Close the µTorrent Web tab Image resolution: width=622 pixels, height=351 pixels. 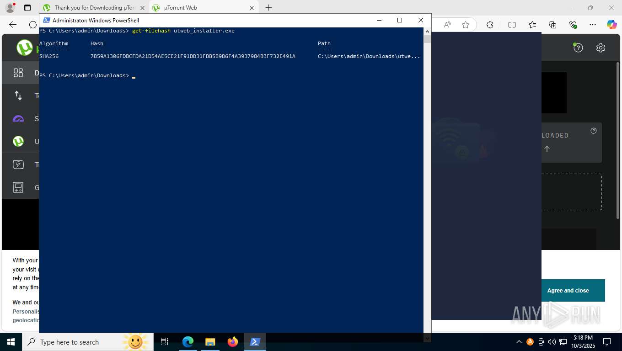point(252,8)
